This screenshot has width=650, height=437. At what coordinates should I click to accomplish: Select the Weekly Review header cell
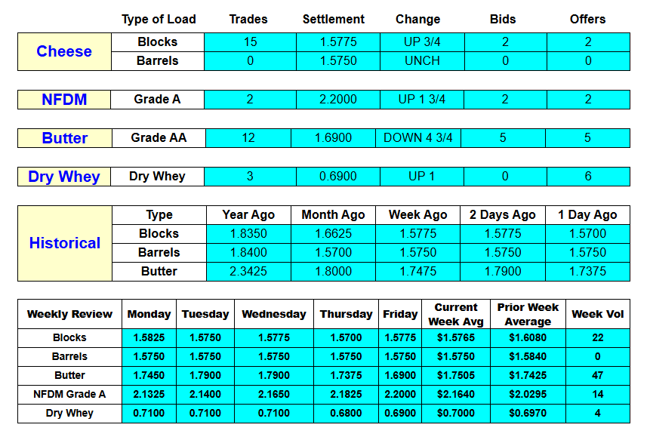point(69,314)
